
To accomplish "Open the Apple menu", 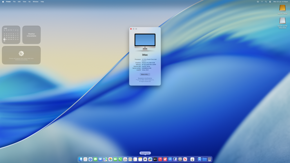I will tap(3, 2).
